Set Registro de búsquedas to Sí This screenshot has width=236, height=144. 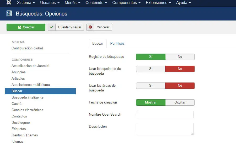tap(151, 57)
